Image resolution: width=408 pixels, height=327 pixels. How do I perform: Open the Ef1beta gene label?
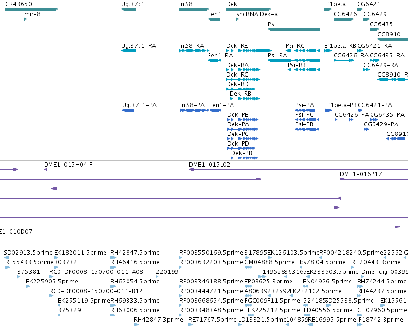tap(335, 4)
